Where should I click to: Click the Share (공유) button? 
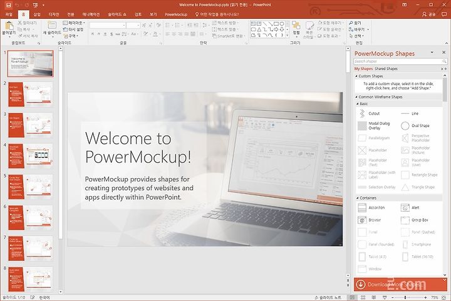pos(428,14)
